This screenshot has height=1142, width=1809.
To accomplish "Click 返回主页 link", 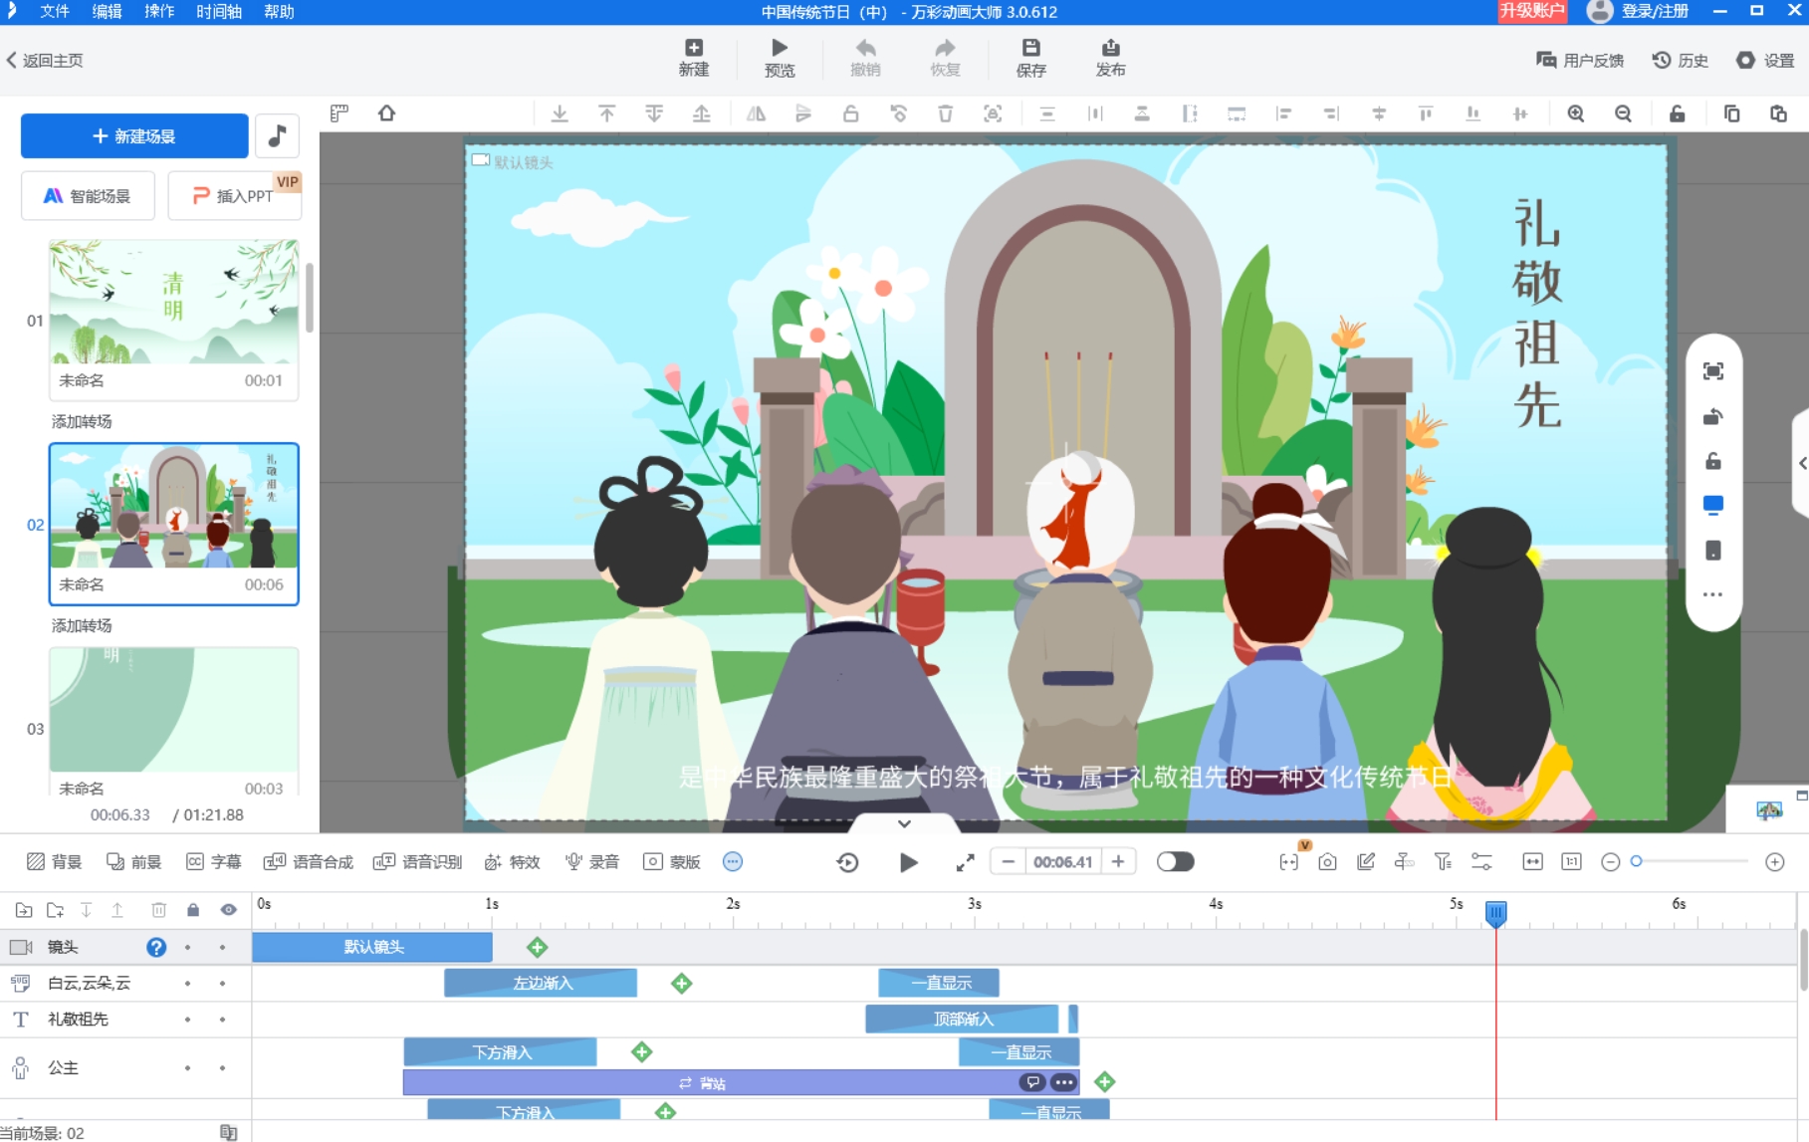I will (45, 61).
